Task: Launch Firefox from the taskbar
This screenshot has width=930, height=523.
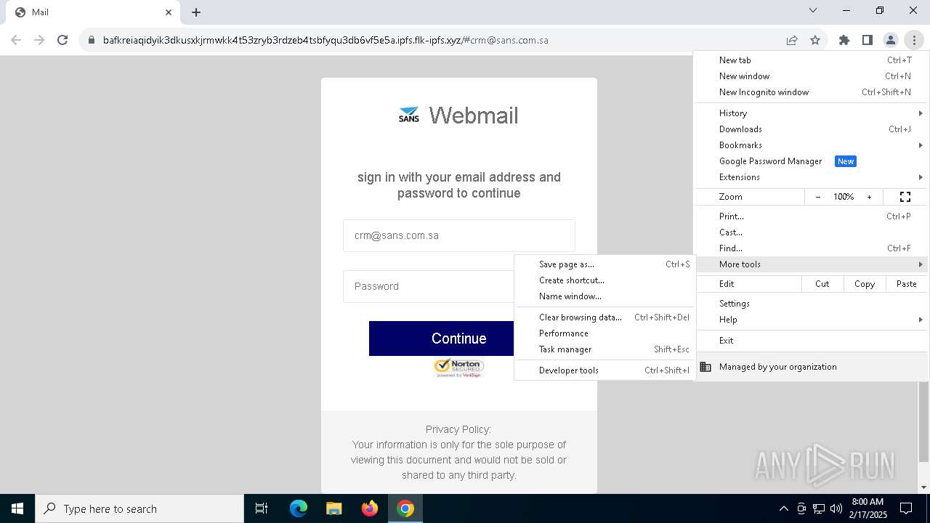Action: tap(370, 508)
